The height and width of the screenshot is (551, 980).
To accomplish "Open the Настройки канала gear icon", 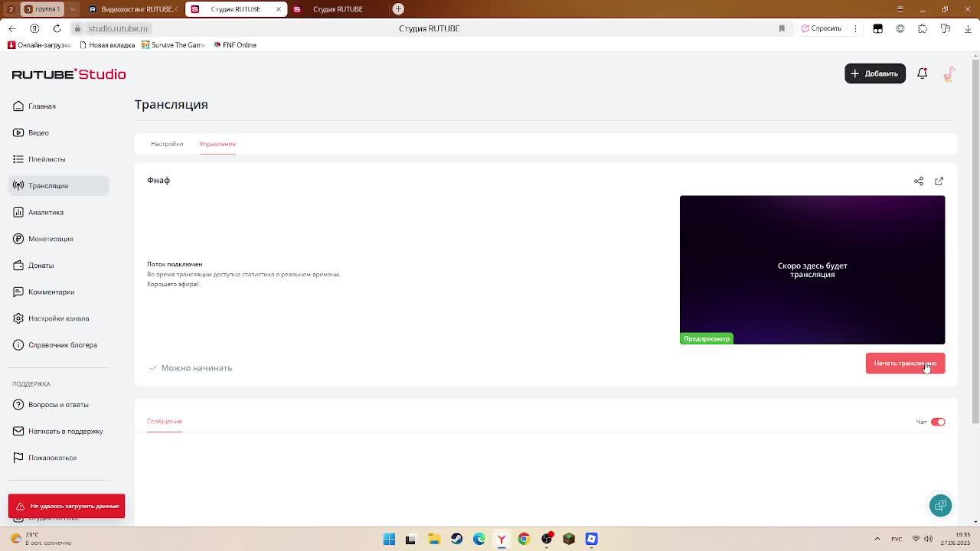I will click(x=18, y=318).
